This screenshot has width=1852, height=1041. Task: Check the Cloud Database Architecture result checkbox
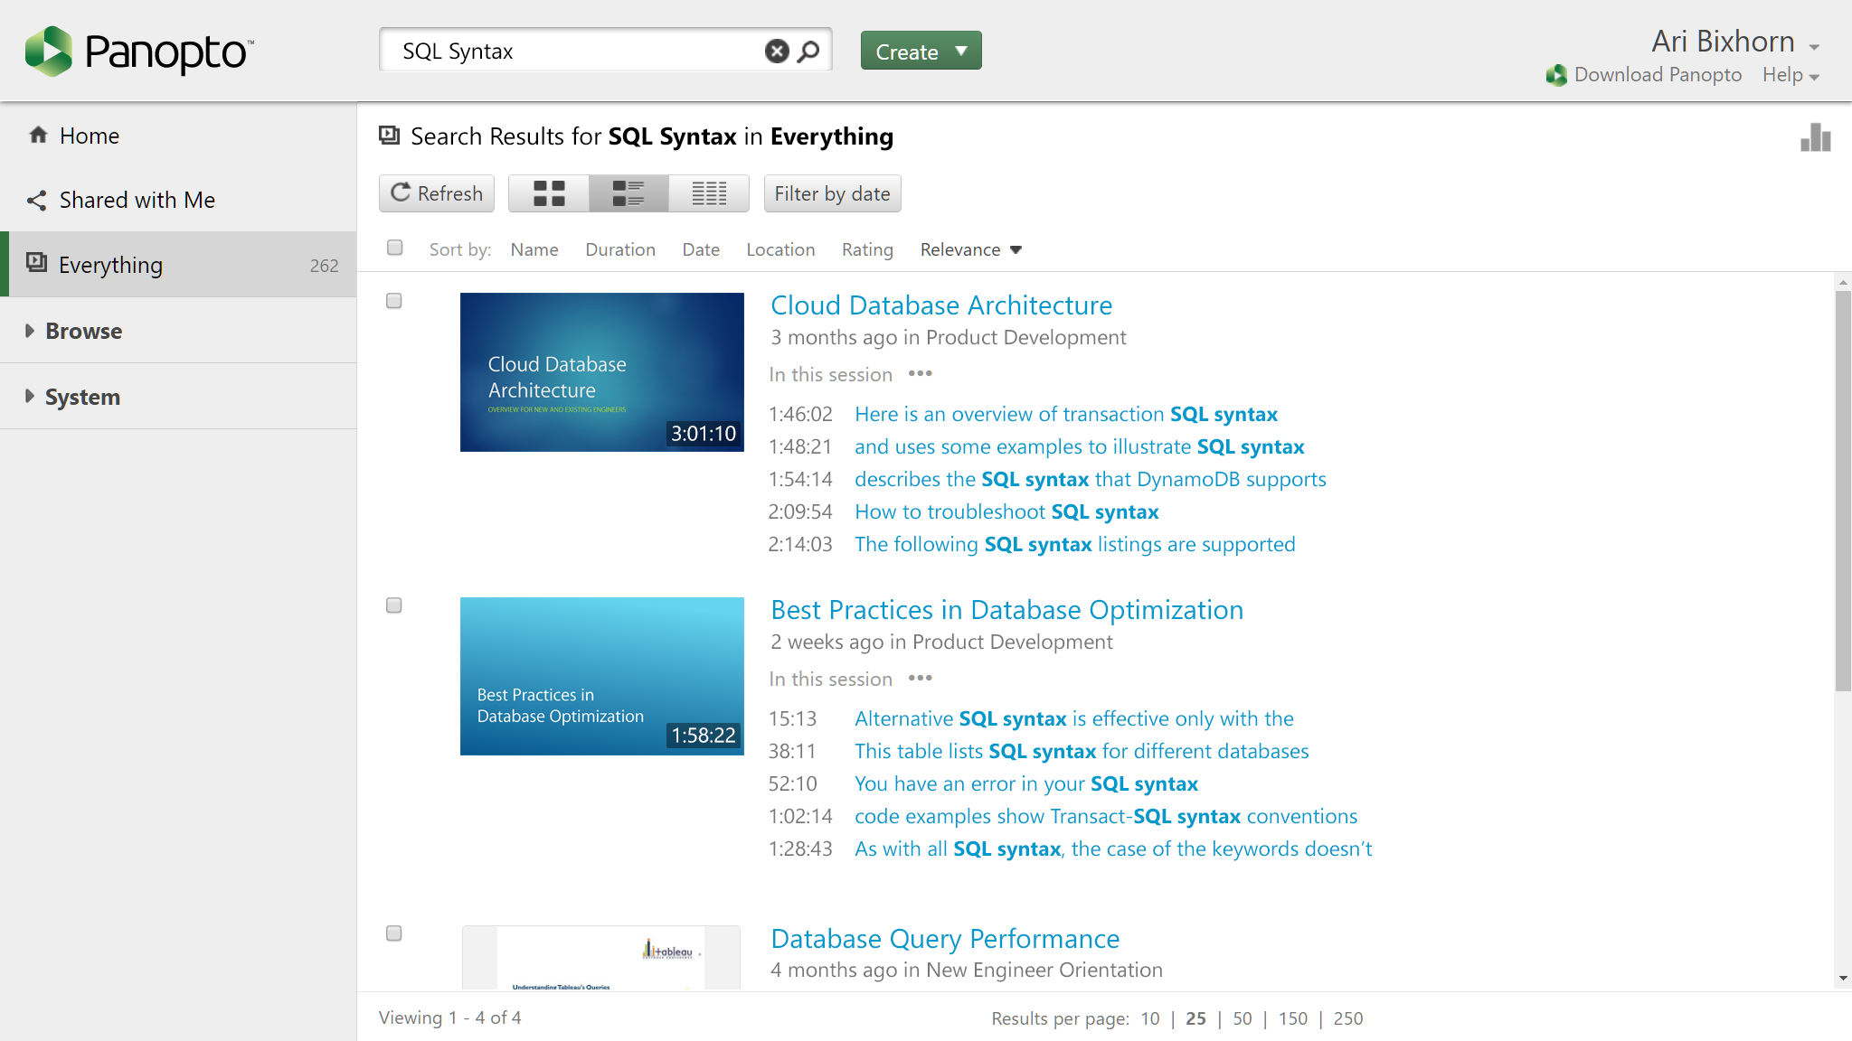point(393,301)
